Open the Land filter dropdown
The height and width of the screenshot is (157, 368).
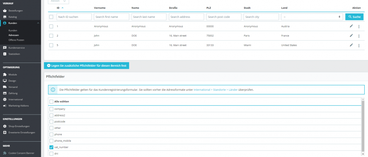(312, 17)
